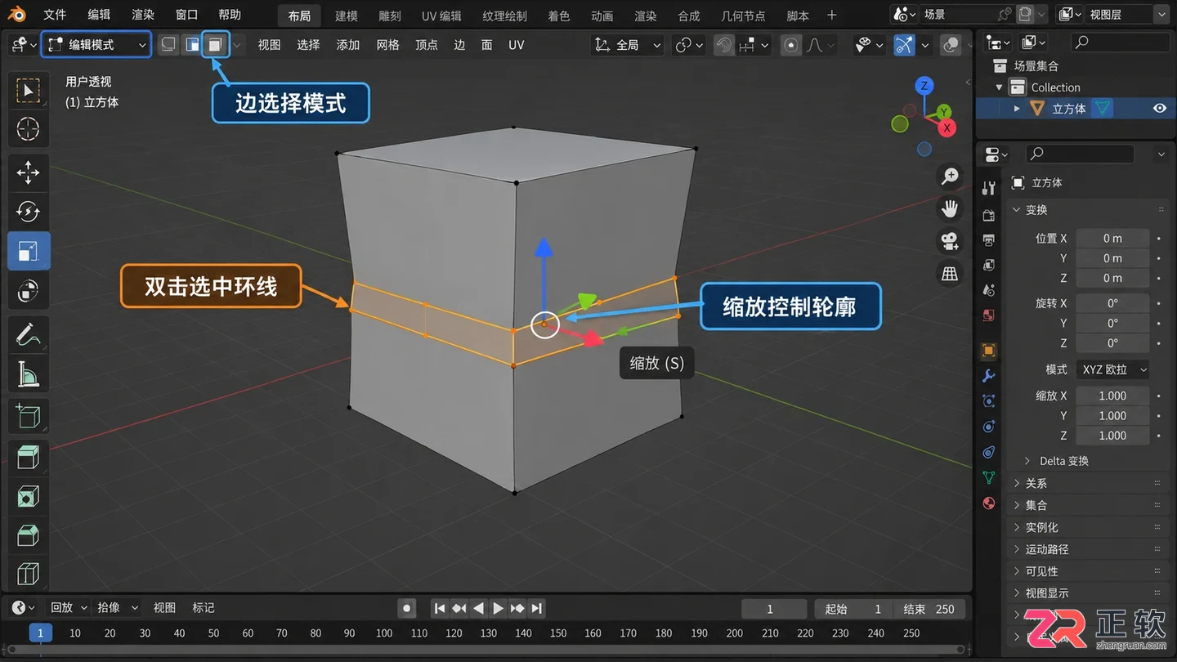1177x662 pixels.
Task: Click the hand pan view icon
Action: (950, 208)
